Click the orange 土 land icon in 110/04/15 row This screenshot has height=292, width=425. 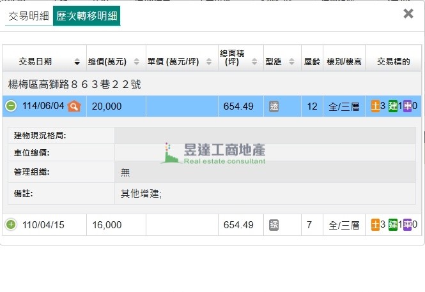coord(375,224)
